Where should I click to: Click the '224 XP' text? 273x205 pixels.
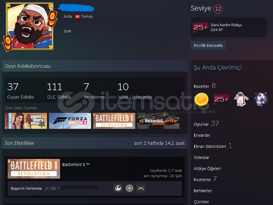pyautogui.click(x=217, y=30)
